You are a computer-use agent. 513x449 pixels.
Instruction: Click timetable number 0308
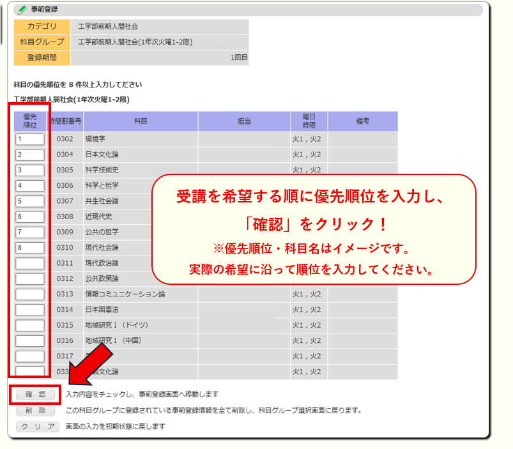65,217
